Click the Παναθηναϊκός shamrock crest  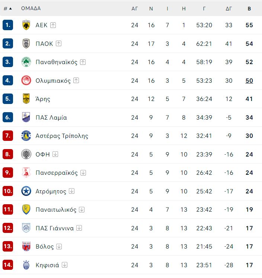click(26, 62)
